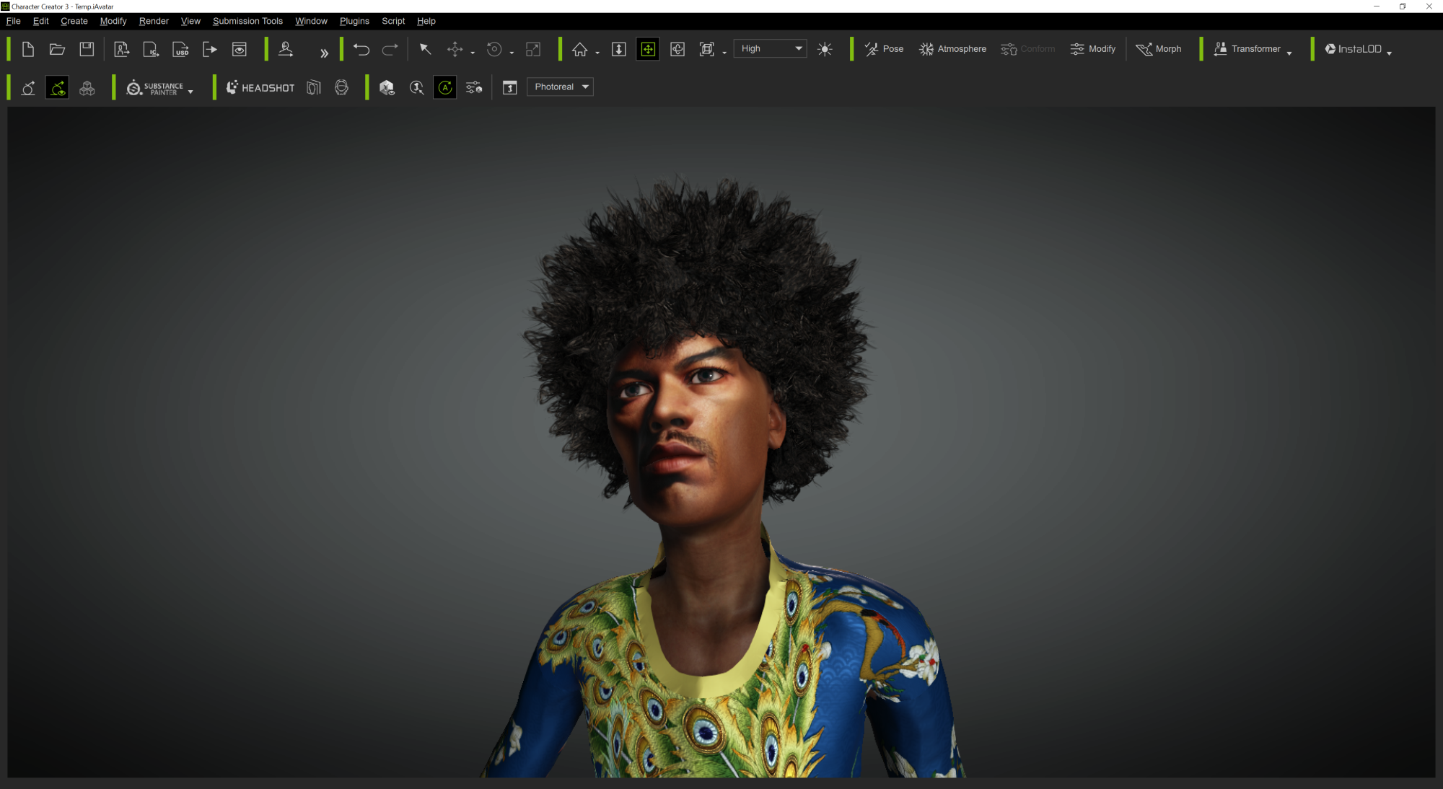The height and width of the screenshot is (789, 1443).
Task: Open the Morph panel
Action: pyautogui.click(x=1158, y=49)
